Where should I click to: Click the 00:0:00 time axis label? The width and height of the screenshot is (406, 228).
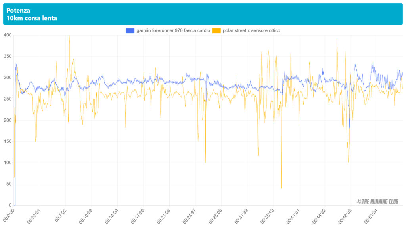9,215
